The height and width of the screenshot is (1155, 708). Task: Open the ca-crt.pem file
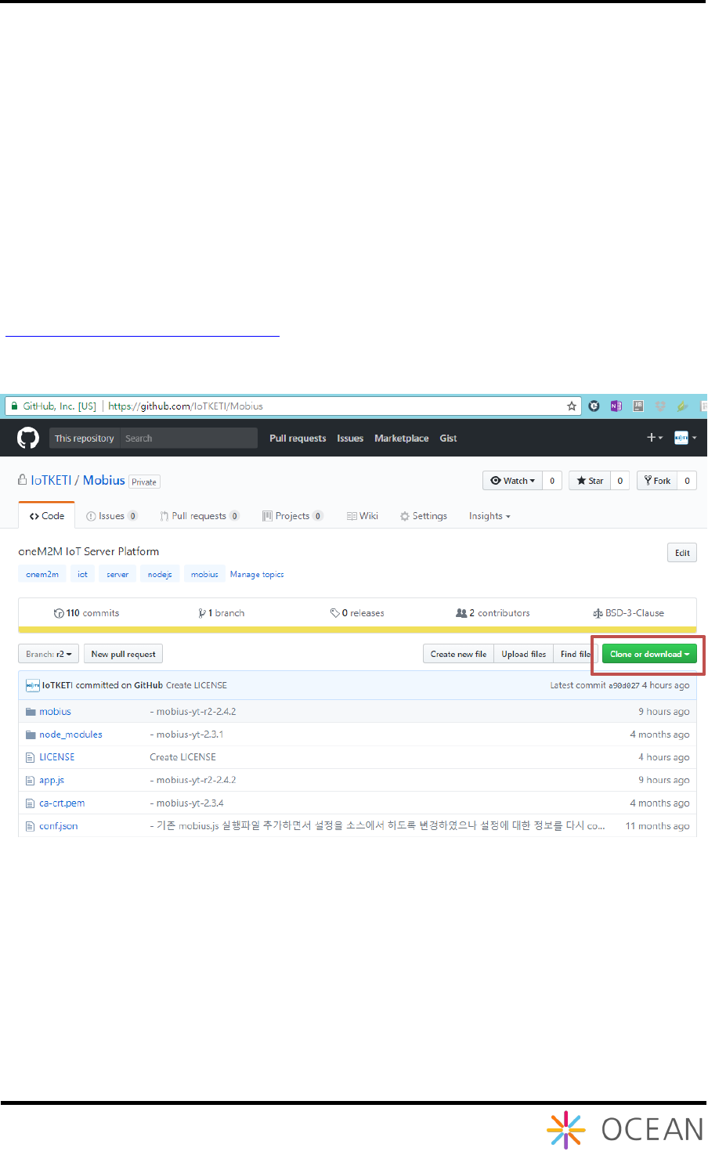(x=62, y=803)
